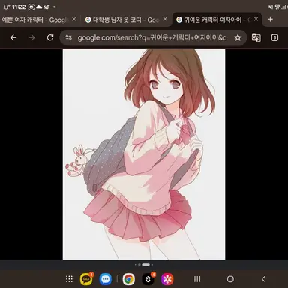Tap the muted sound status icon
Viewport: 288px width, 288px height.
(x=271, y=7)
